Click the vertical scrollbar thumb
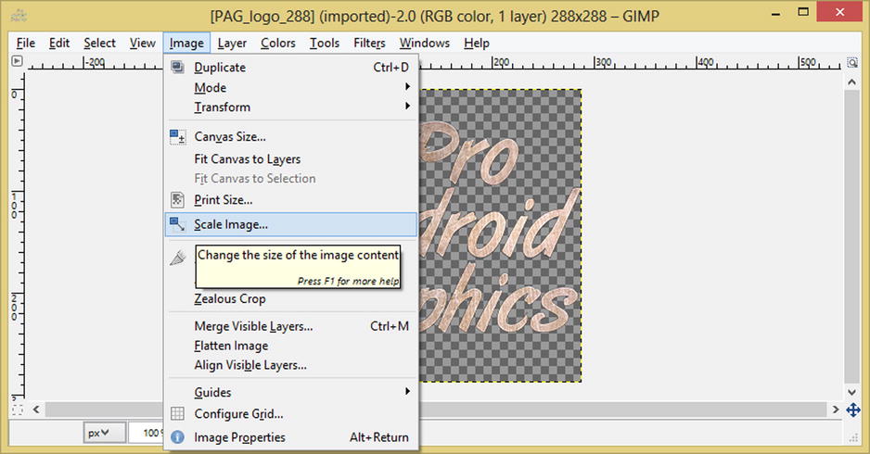870x454 pixels. [852, 236]
